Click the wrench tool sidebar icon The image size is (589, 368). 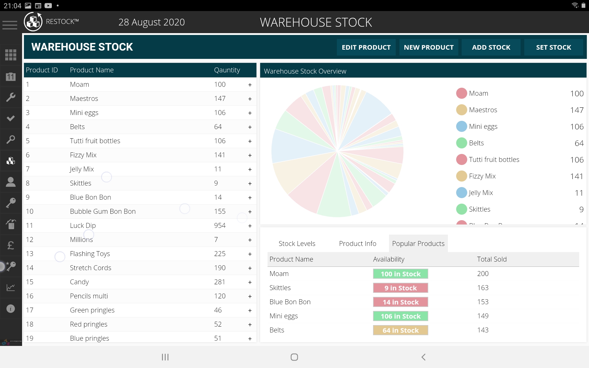coord(11,97)
